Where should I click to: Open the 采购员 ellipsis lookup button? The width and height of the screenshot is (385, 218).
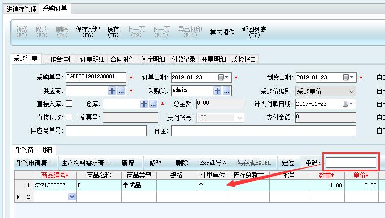point(227,91)
